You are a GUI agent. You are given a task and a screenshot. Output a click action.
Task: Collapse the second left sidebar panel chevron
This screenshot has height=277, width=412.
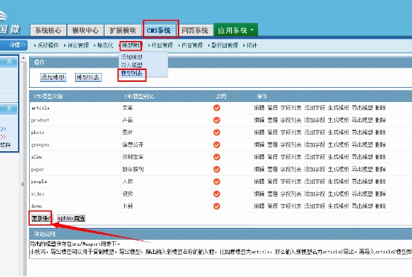[10, 109]
